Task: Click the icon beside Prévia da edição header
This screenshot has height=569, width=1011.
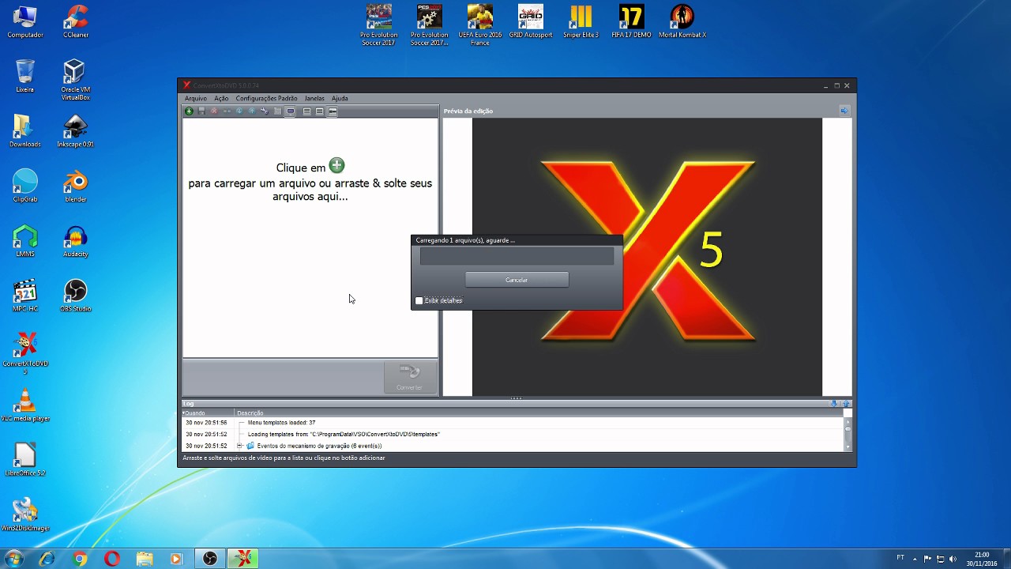Action: (844, 111)
